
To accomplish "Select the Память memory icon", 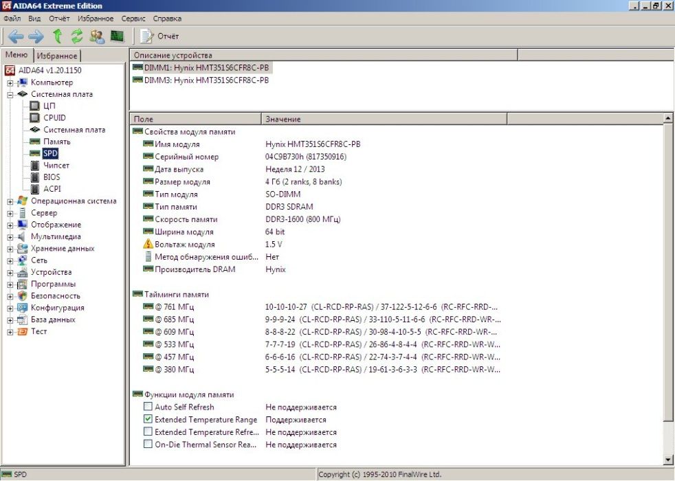I will tap(34, 142).
